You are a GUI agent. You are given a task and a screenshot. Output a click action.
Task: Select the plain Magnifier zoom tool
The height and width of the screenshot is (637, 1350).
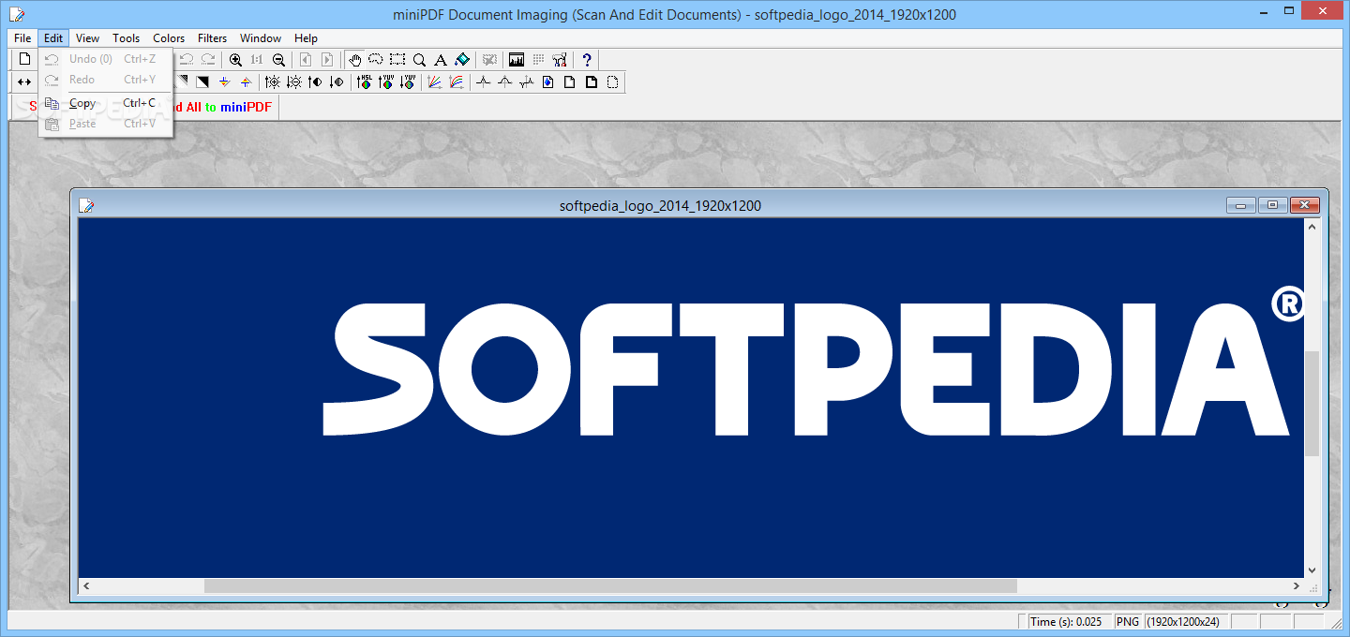point(419,59)
